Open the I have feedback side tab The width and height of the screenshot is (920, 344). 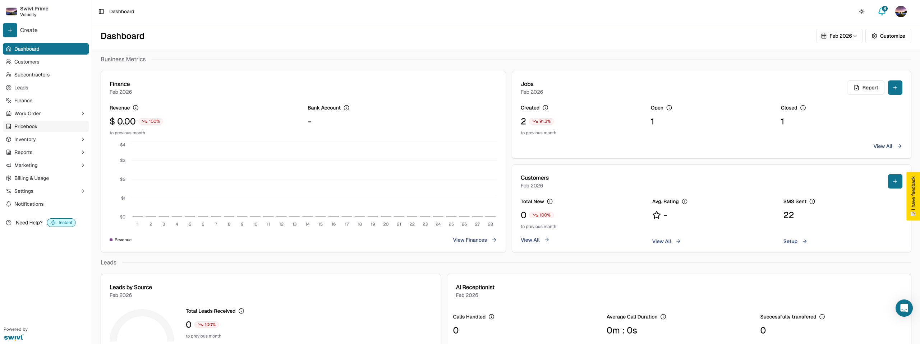click(x=913, y=196)
